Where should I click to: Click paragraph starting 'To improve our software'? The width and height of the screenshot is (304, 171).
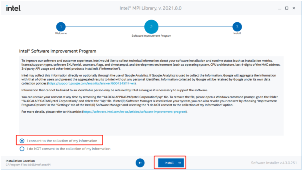151,65
